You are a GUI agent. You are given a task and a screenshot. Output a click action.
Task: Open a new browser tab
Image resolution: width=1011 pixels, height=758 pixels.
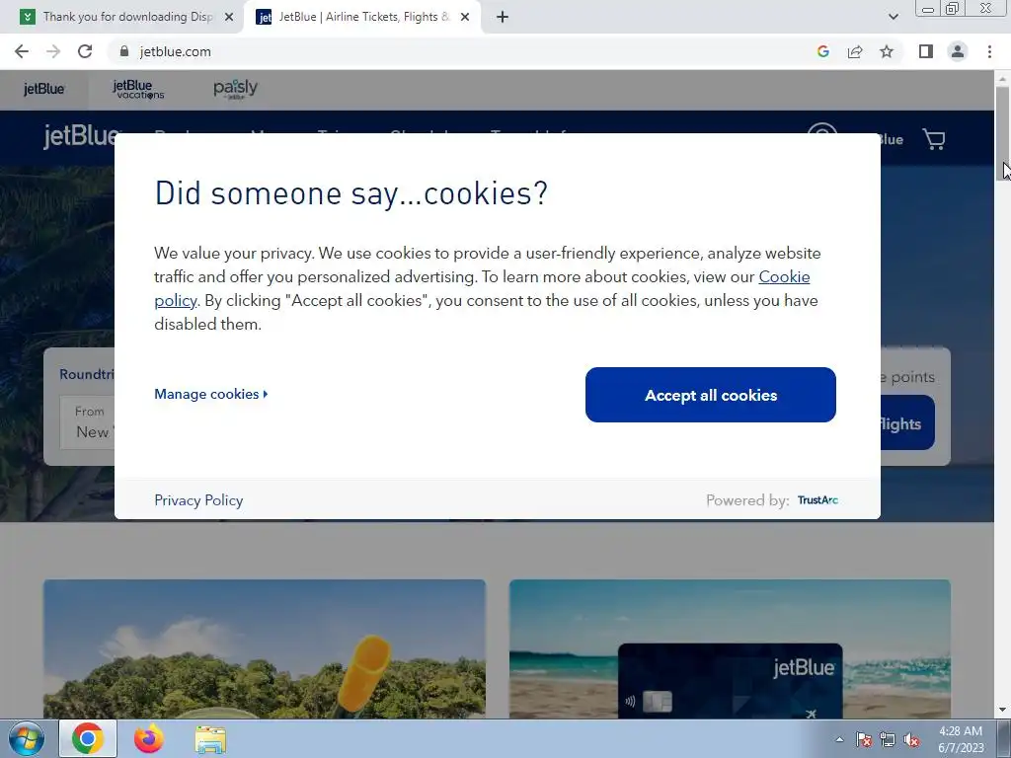tap(503, 17)
